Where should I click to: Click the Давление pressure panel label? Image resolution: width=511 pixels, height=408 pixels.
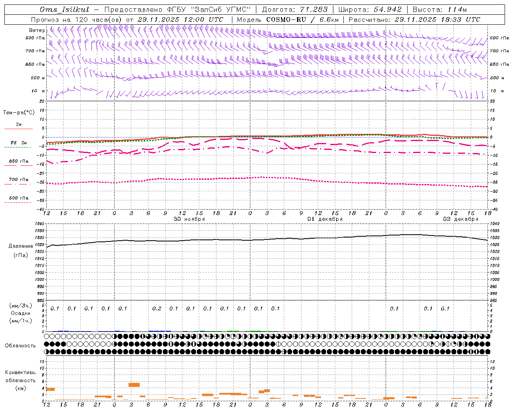point(21,246)
